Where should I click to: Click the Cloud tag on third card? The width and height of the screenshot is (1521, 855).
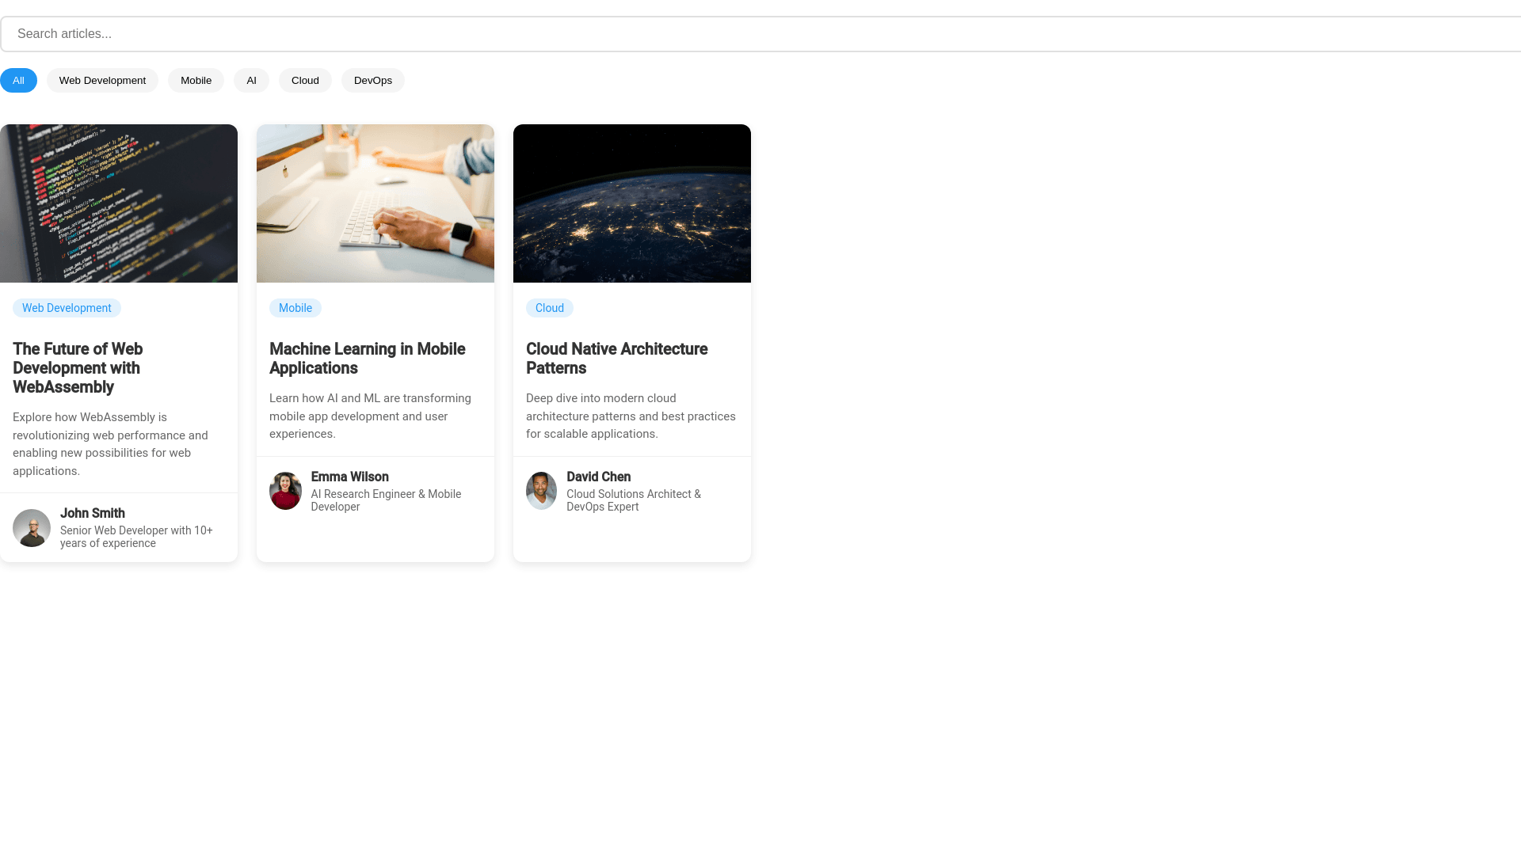point(549,308)
